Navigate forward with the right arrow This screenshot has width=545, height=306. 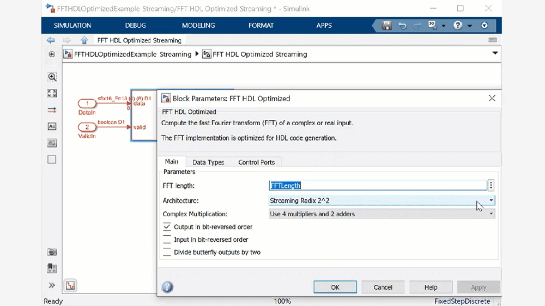pos(66,40)
